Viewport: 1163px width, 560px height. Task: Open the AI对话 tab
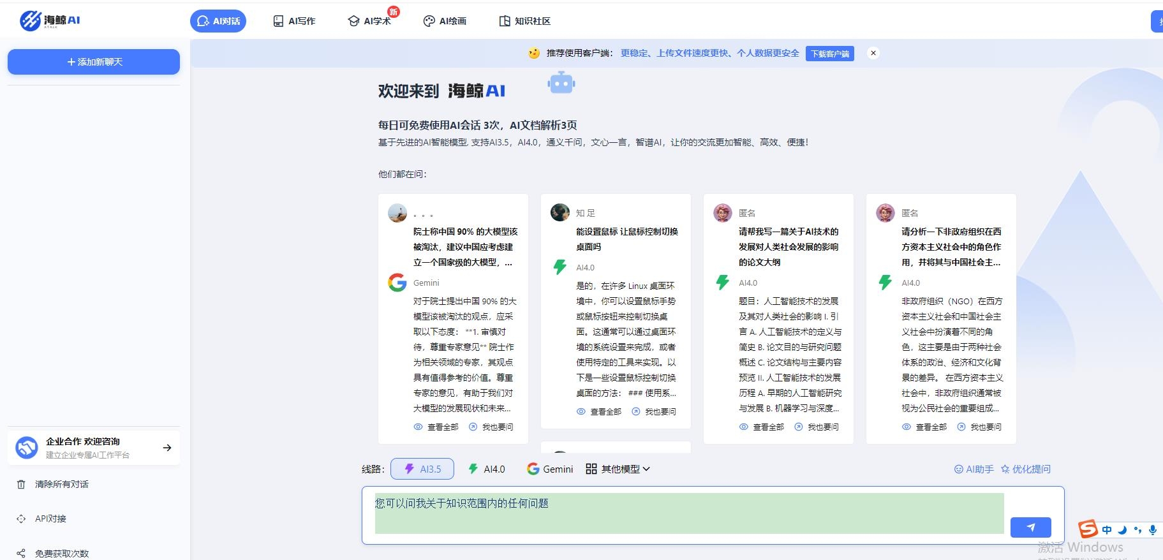(218, 21)
